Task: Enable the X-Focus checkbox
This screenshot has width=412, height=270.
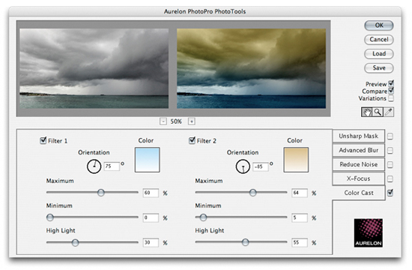Action: coord(390,179)
